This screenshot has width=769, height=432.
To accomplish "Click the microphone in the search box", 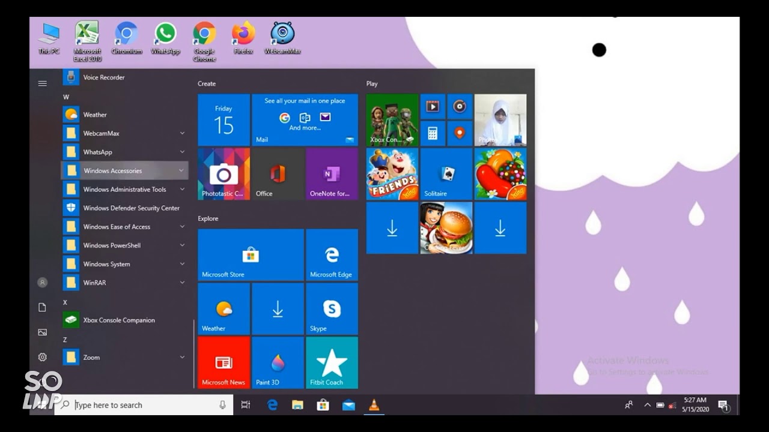I will (x=222, y=405).
